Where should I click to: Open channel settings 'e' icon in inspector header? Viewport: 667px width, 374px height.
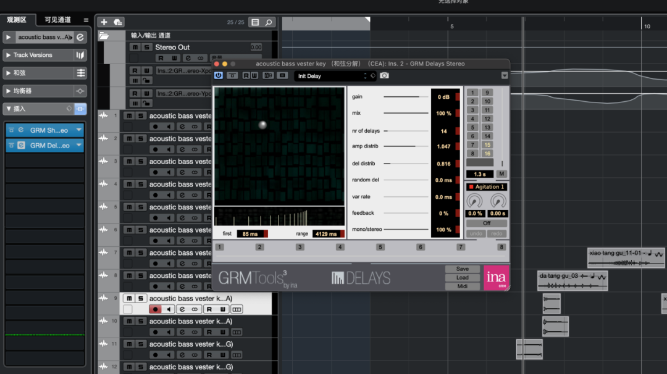[80, 37]
